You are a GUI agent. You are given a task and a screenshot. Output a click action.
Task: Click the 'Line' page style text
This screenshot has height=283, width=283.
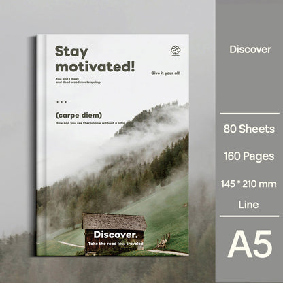(248, 205)
